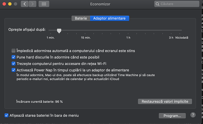Click the yellow minimize window button
Viewport: 203px width, 124px height.
tap(9, 4)
